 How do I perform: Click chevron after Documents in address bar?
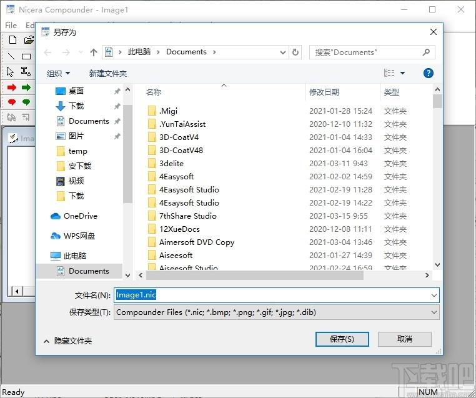tap(214, 52)
